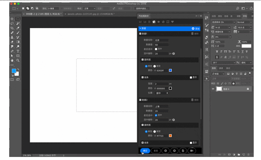Image resolution: width=261 pixels, height=160 pixels.
Task: Open Normal font style dropdown
Action: 244,22
